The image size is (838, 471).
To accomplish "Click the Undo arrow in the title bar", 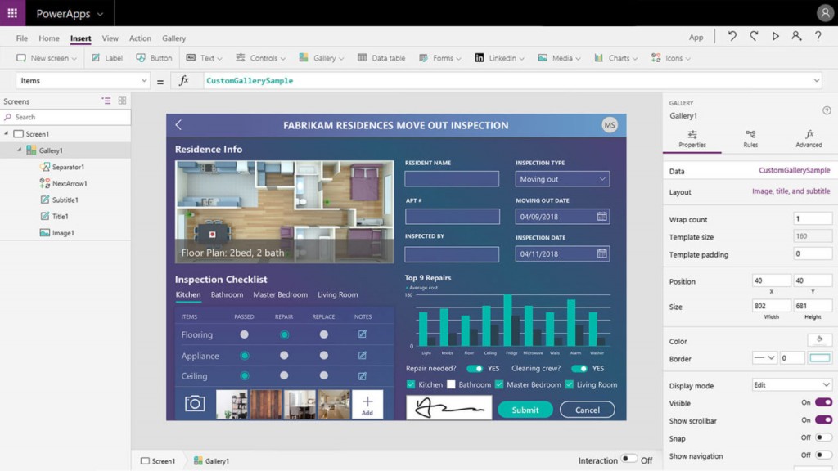I will 731,36.
